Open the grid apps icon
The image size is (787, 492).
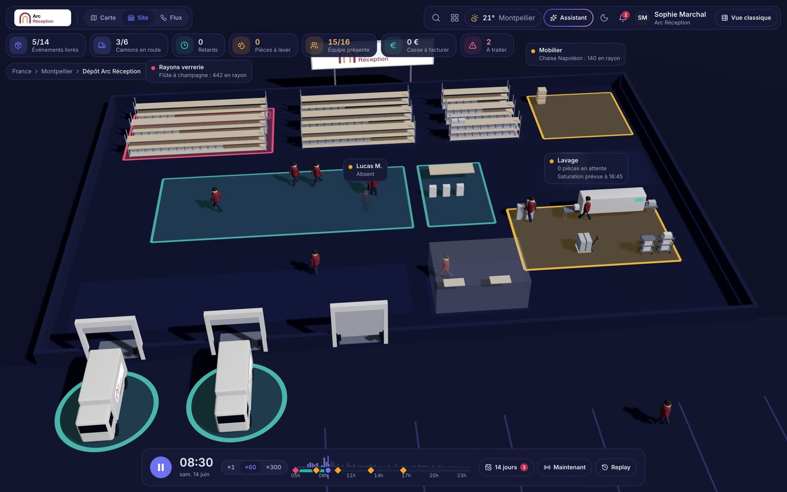454,18
